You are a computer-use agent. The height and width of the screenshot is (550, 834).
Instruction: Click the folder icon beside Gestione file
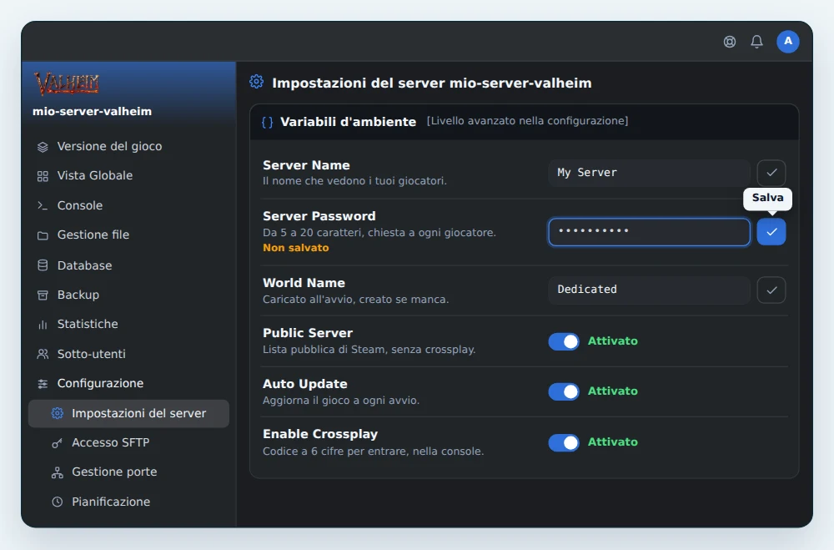43,235
